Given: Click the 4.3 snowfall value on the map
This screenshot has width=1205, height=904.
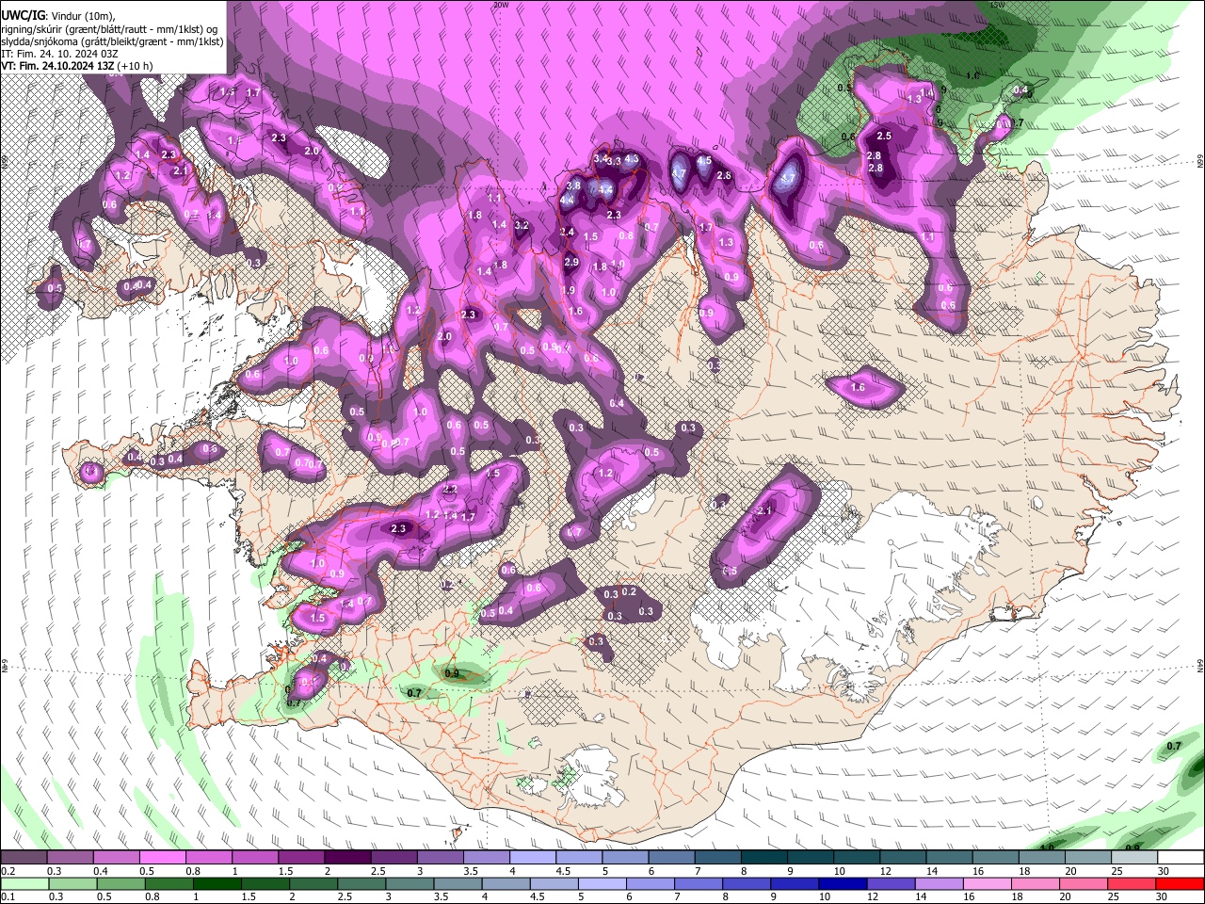Looking at the screenshot, I should pyautogui.click(x=632, y=159).
